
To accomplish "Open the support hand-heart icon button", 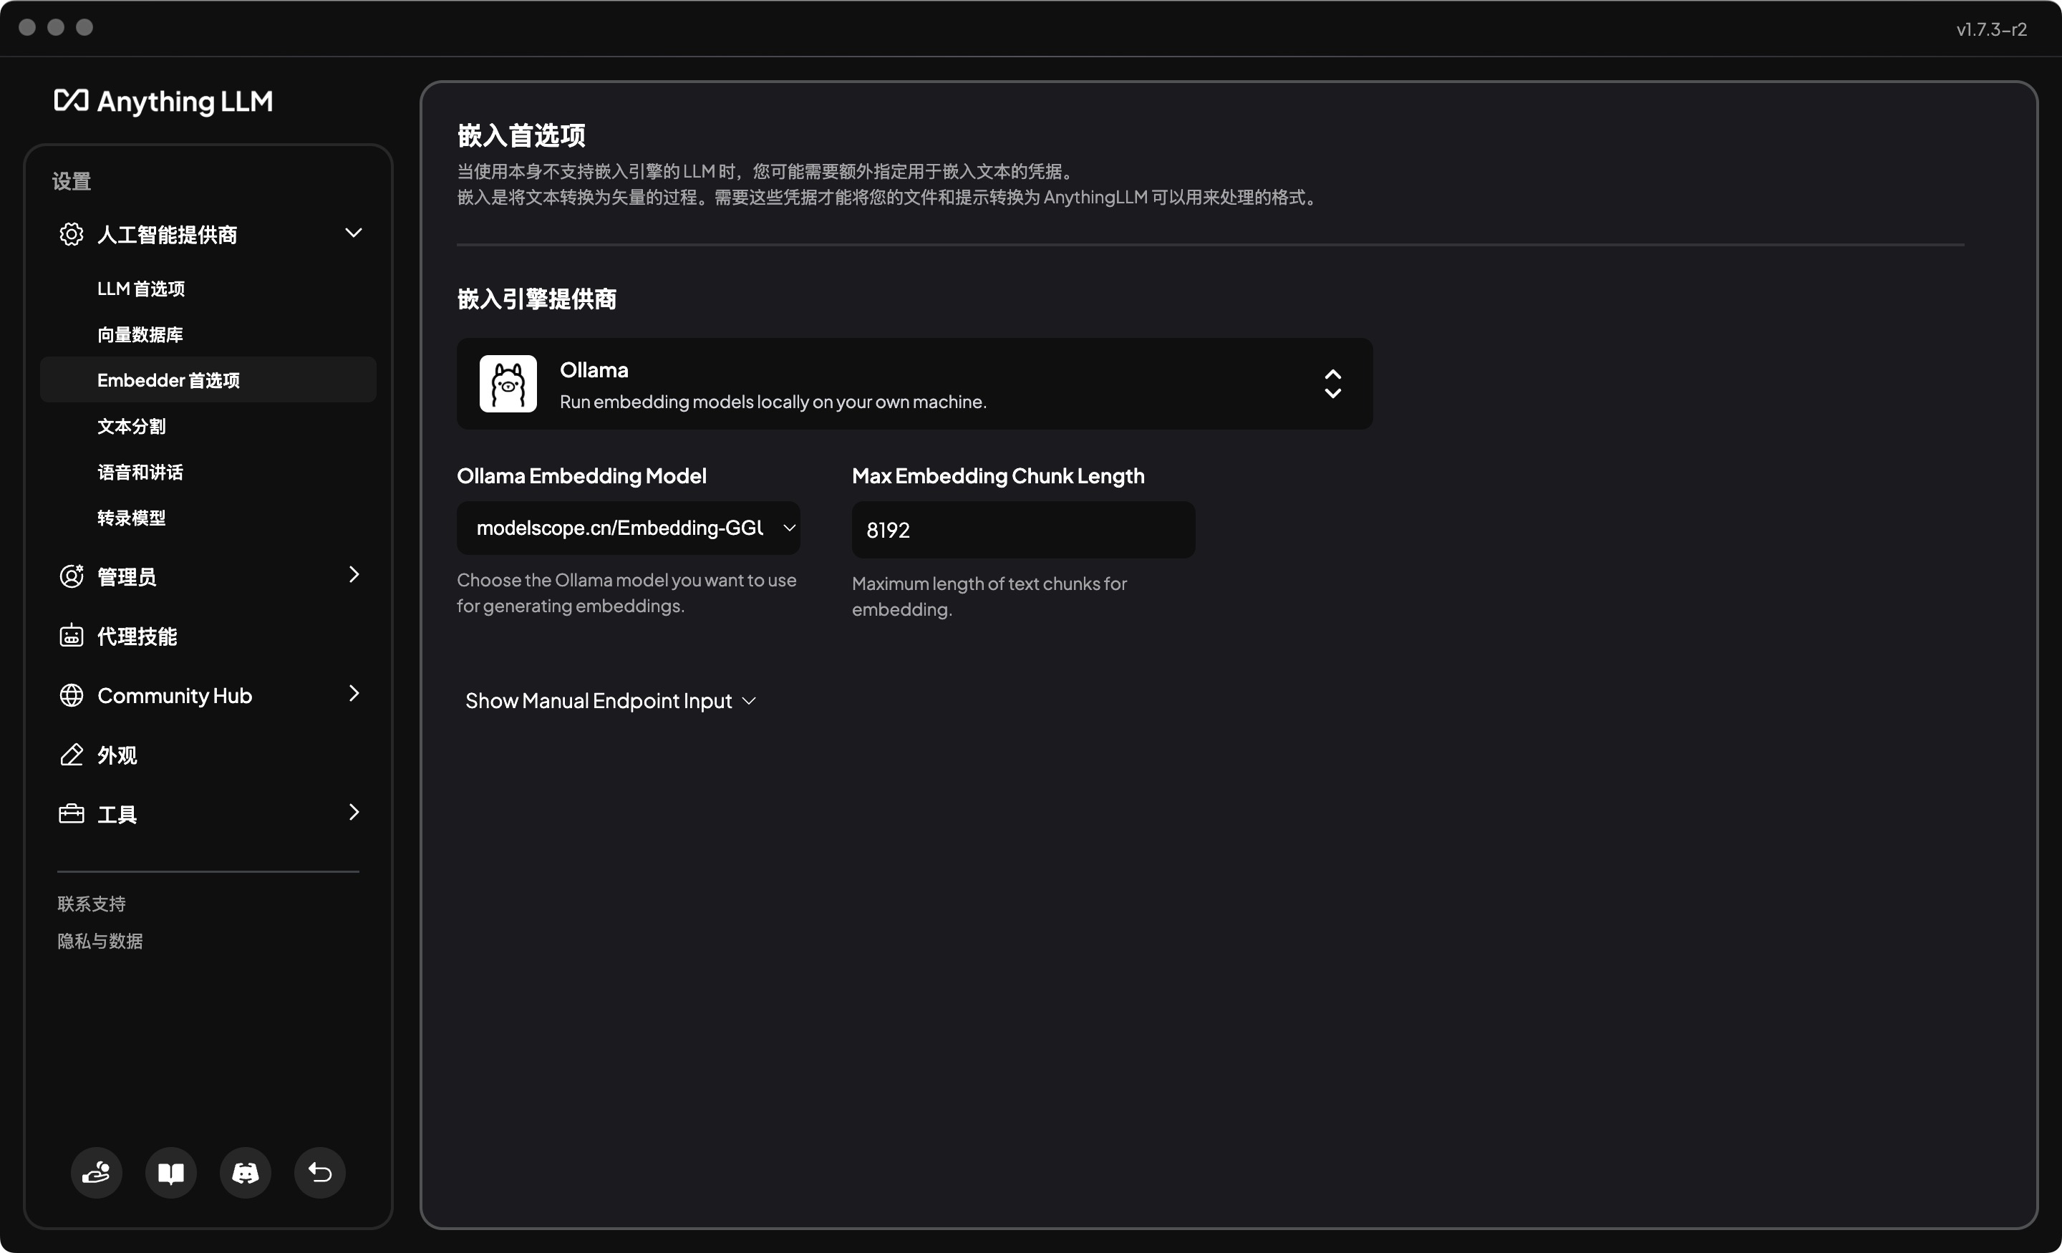I will coord(96,1172).
